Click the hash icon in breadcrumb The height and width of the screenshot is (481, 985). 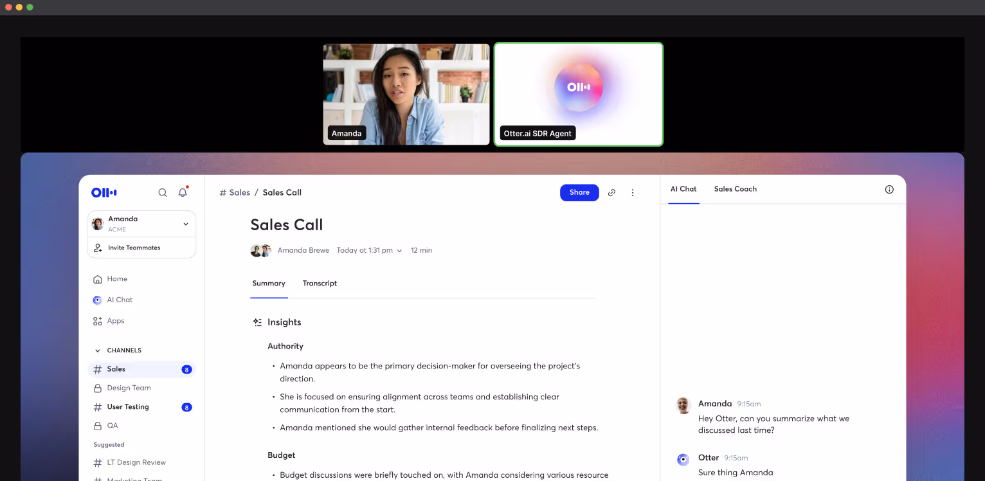[223, 193]
